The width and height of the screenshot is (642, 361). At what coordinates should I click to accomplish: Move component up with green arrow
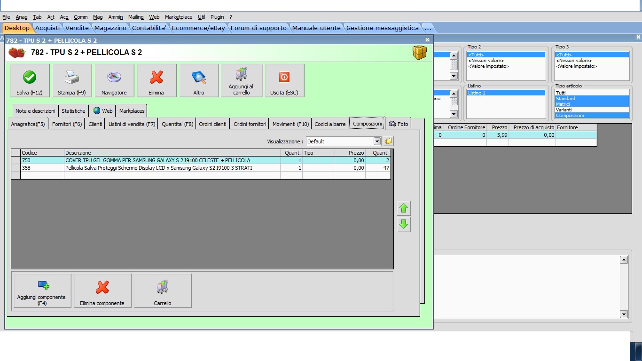tap(404, 208)
